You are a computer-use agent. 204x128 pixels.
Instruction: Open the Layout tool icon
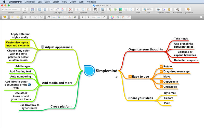pos(95,9)
